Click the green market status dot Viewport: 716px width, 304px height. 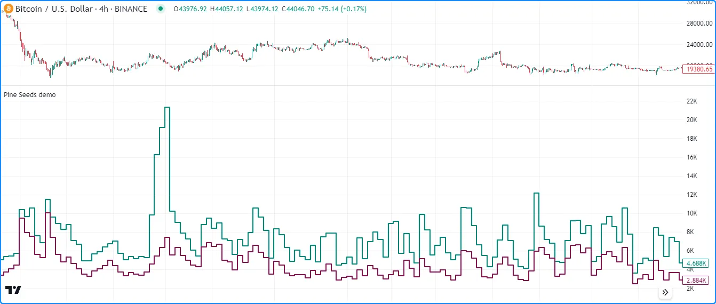(161, 9)
